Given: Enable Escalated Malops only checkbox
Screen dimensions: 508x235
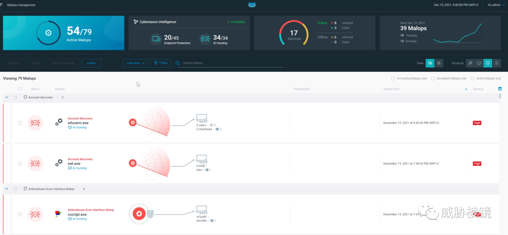Looking at the screenshot, I should click(433, 78).
